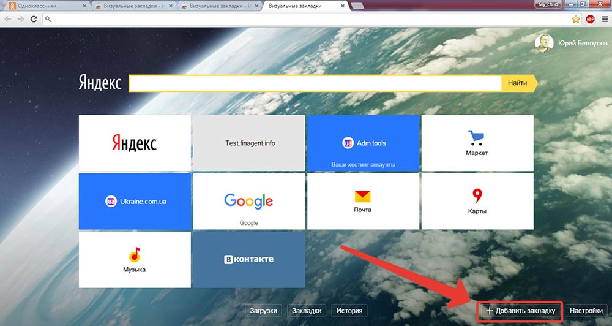The image size is (612, 326).
Task: Open the Настройки button
Action: pyautogui.click(x=586, y=311)
